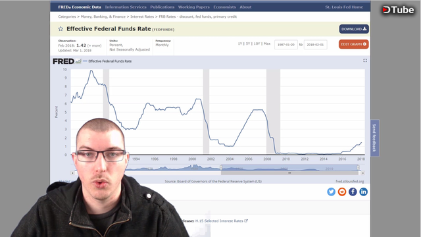Select the Max date range

(267, 43)
